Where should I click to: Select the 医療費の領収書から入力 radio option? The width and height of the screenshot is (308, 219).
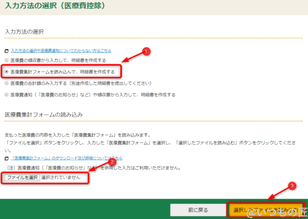6,61
